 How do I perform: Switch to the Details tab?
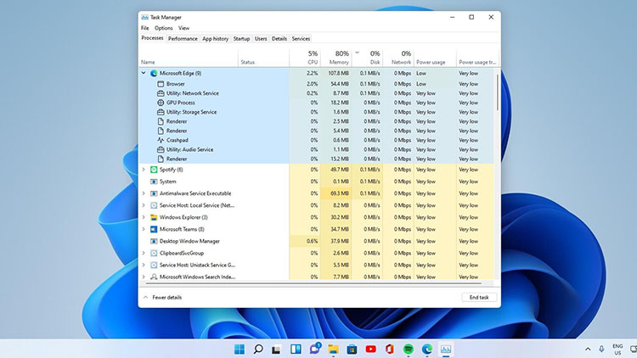coord(279,38)
